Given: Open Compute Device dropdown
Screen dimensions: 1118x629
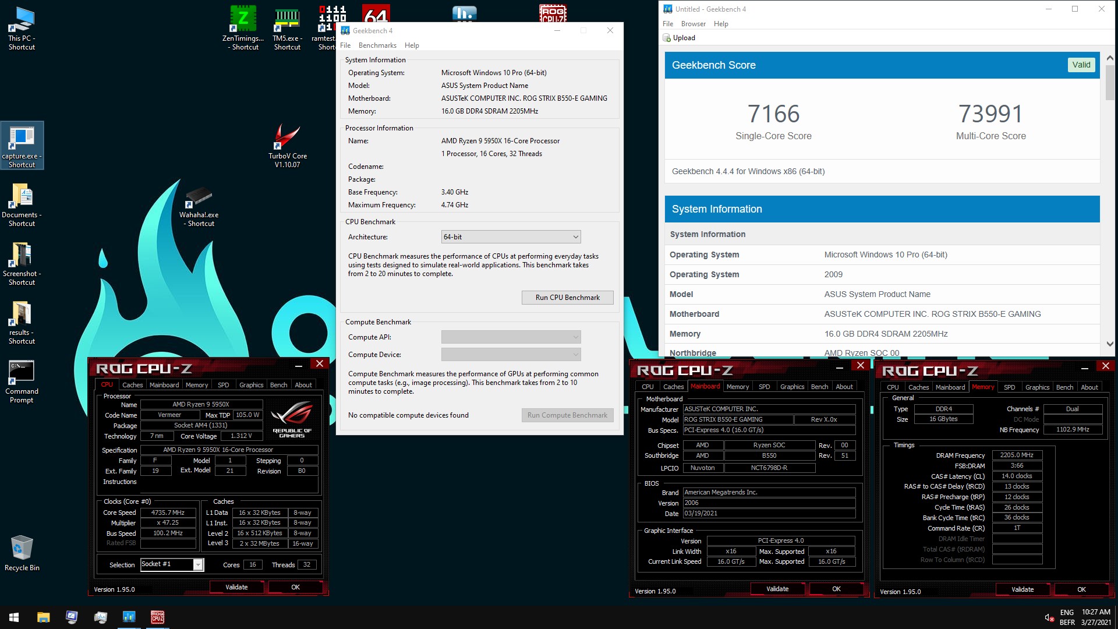Looking at the screenshot, I should [x=511, y=355].
